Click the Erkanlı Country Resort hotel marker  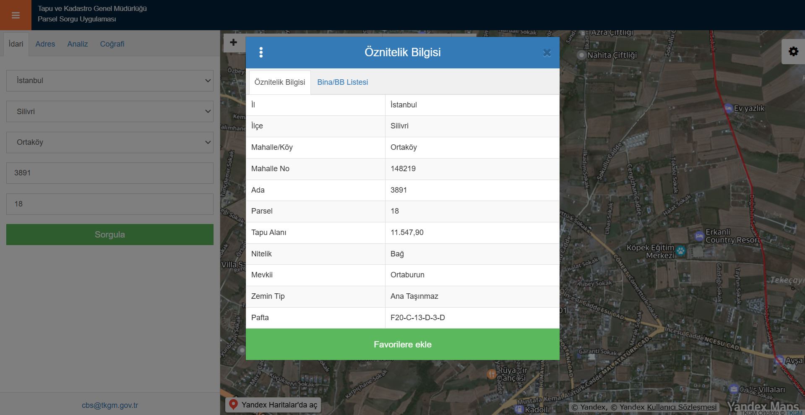click(x=699, y=236)
